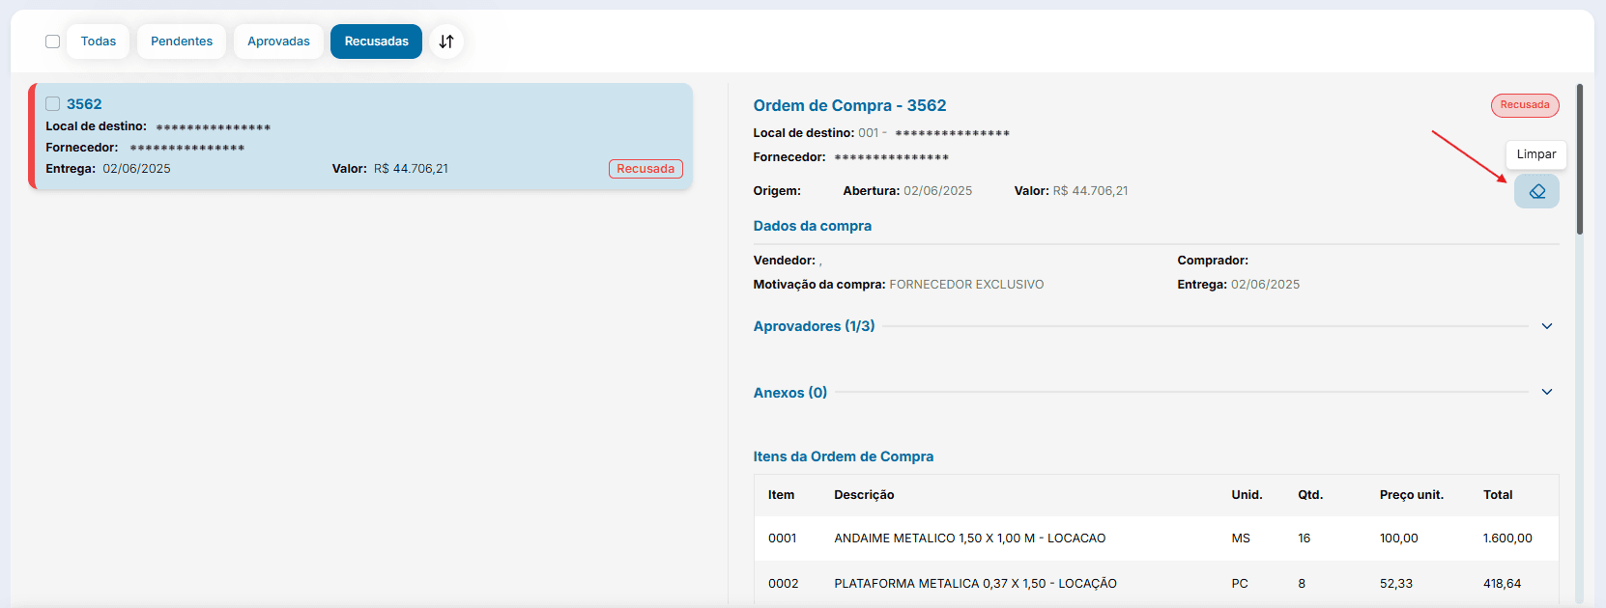Select the Recusadas filter tab
Screen dimensions: 1606x608
pos(376,41)
